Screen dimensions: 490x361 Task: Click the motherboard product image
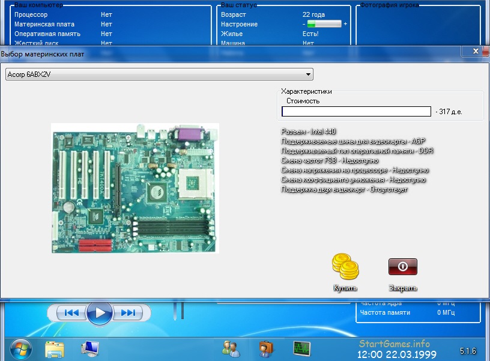pyautogui.click(x=135, y=187)
